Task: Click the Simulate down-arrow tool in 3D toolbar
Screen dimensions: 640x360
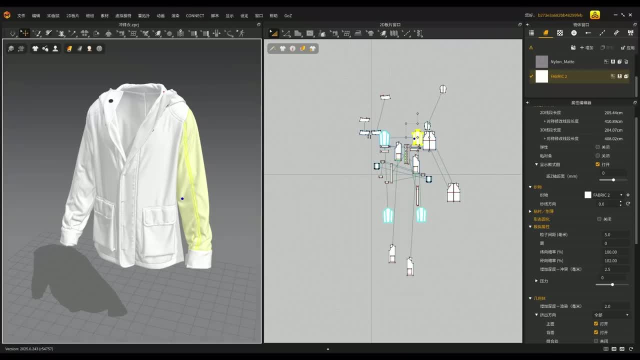Action: pos(12,33)
